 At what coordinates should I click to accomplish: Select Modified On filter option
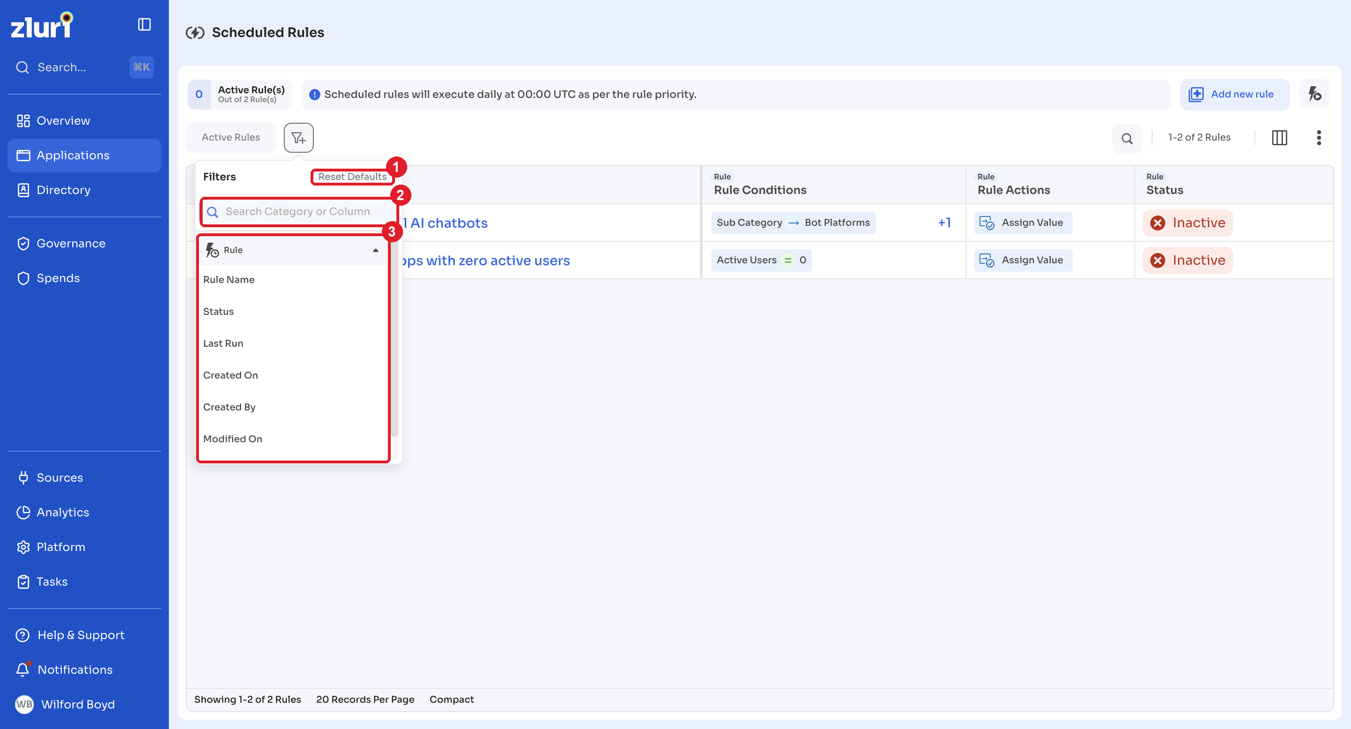click(x=292, y=439)
